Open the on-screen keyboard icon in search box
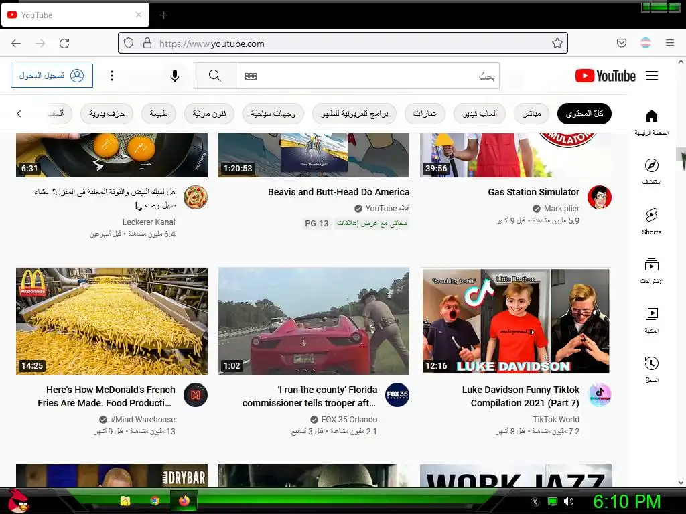Image resolution: width=686 pixels, height=514 pixels. pos(251,76)
